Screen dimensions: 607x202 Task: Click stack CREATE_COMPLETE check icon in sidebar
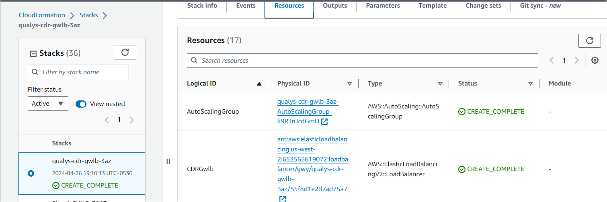(x=56, y=186)
